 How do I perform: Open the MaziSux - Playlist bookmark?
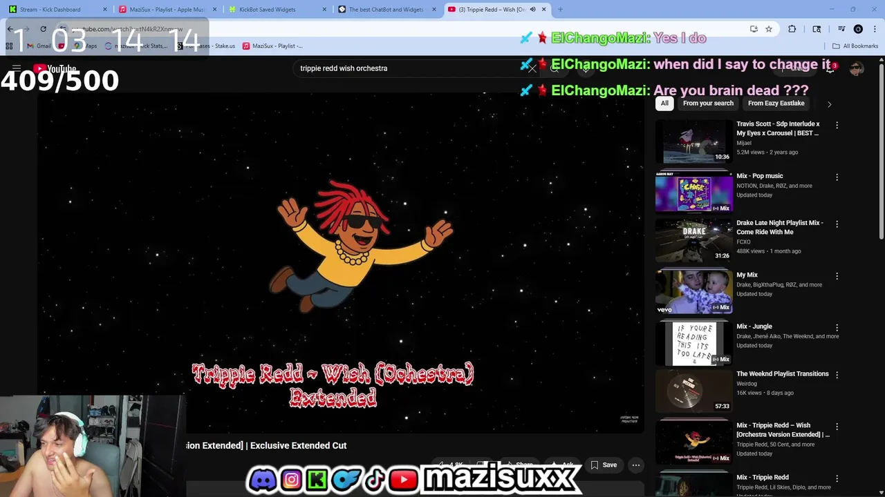point(272,46)
